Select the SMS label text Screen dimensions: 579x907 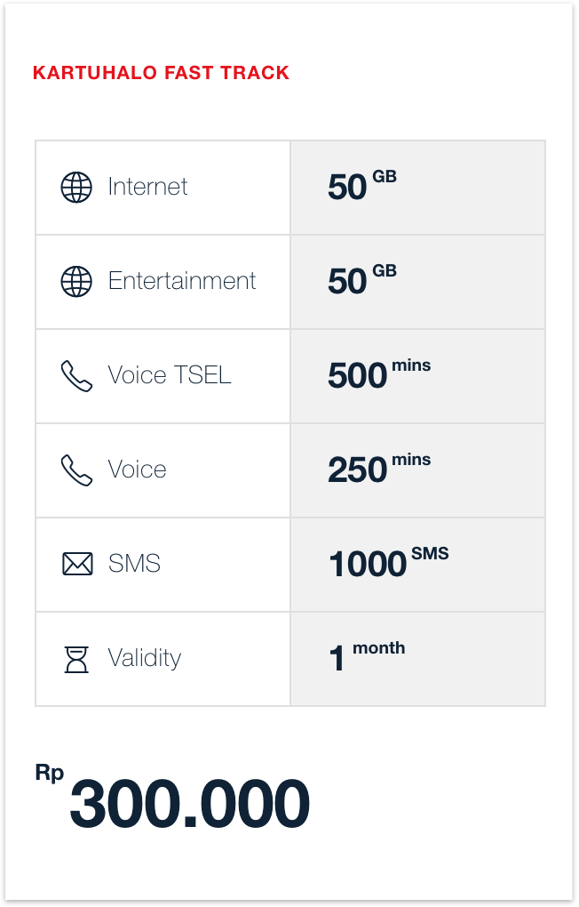pyautogui.click(x=134, y=564)
